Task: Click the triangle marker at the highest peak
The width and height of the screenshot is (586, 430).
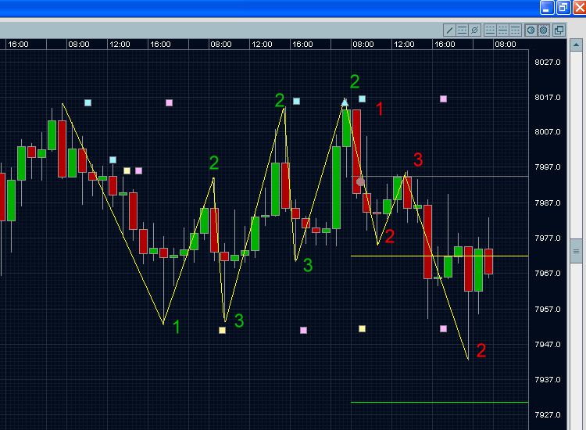Action: pyautogui.click(x=345, y=102)
